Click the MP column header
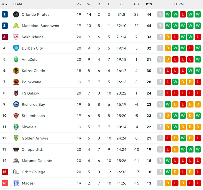Screen dimensions: 203x190 (x=79, y=4)
